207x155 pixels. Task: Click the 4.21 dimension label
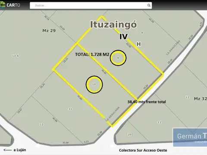201,24
